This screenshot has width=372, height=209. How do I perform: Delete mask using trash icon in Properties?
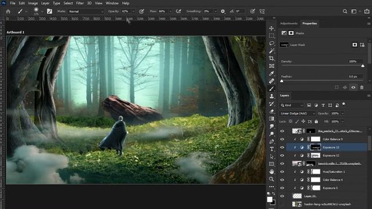pyautogui.click(x=362, y=88)
